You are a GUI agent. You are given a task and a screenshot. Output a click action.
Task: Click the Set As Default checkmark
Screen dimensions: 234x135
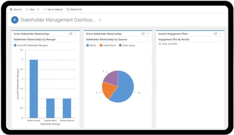tap(45, 10)
